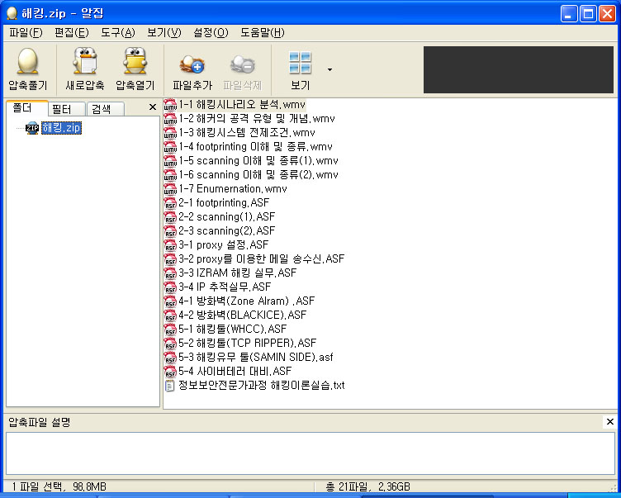This screenshot has height=498, width=621.
Task: Select file 1-3 해킹시스템 전제조건.wmv
Action: pyautogui.click(x=247, y=133)
